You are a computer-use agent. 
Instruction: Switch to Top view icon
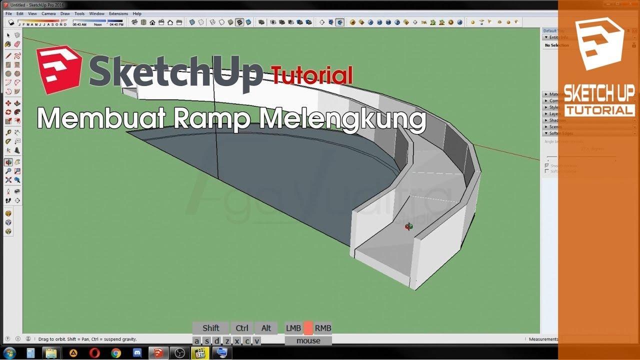tap(143, 22)
